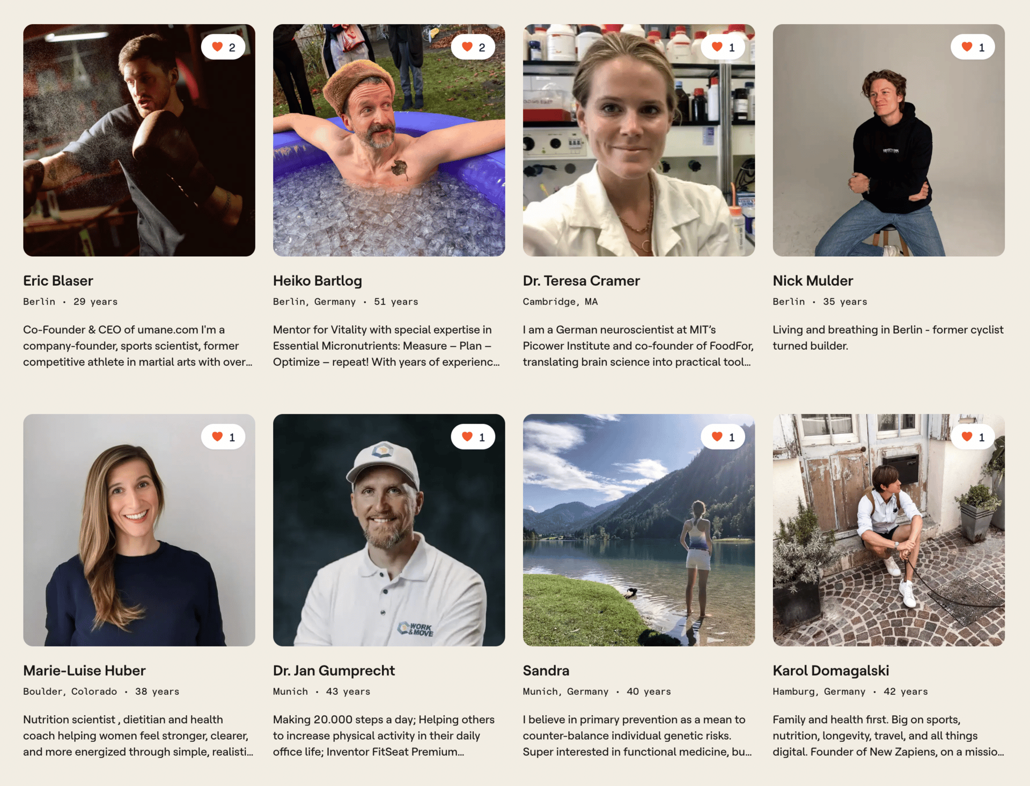Click the heart counter on Dr. Jan Gumprecht
Viewport: 1030px width, 786px height.
tap(473, 437)
